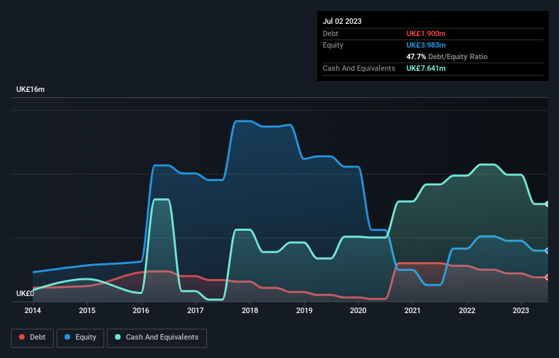
Task: Select the 2017 x-axis label
Action: click(x=195, y=310)
